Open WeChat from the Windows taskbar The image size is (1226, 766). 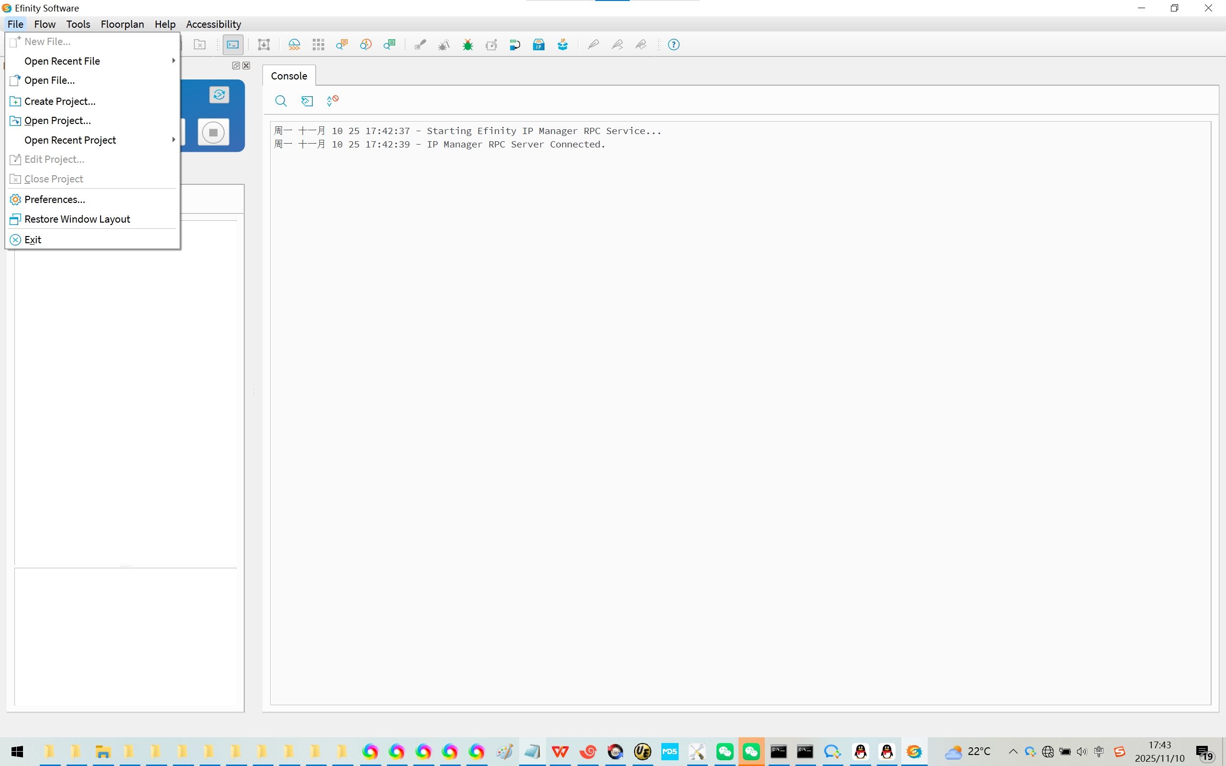725,752
